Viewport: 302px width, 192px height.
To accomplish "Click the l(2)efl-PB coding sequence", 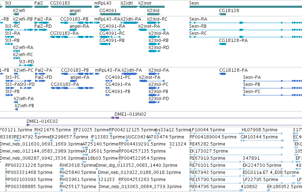I will click(16, 109).
